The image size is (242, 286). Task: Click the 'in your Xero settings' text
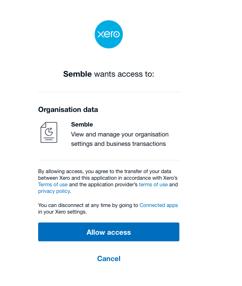point(63,212)
